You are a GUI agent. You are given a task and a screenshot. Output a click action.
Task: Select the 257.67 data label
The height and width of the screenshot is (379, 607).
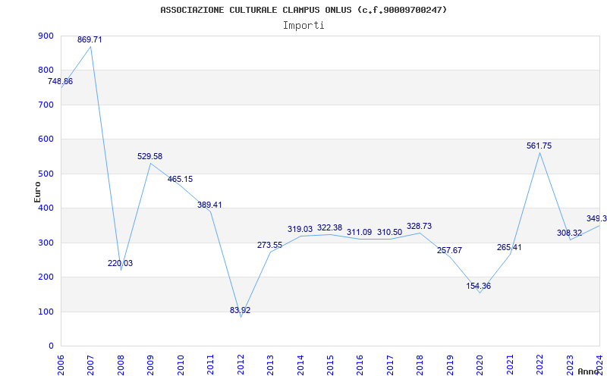pyautogui.click(x=449, y=251)
